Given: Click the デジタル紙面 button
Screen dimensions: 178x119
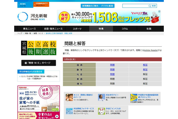Looking at the screenshot, I should click(x=107, y=6).
